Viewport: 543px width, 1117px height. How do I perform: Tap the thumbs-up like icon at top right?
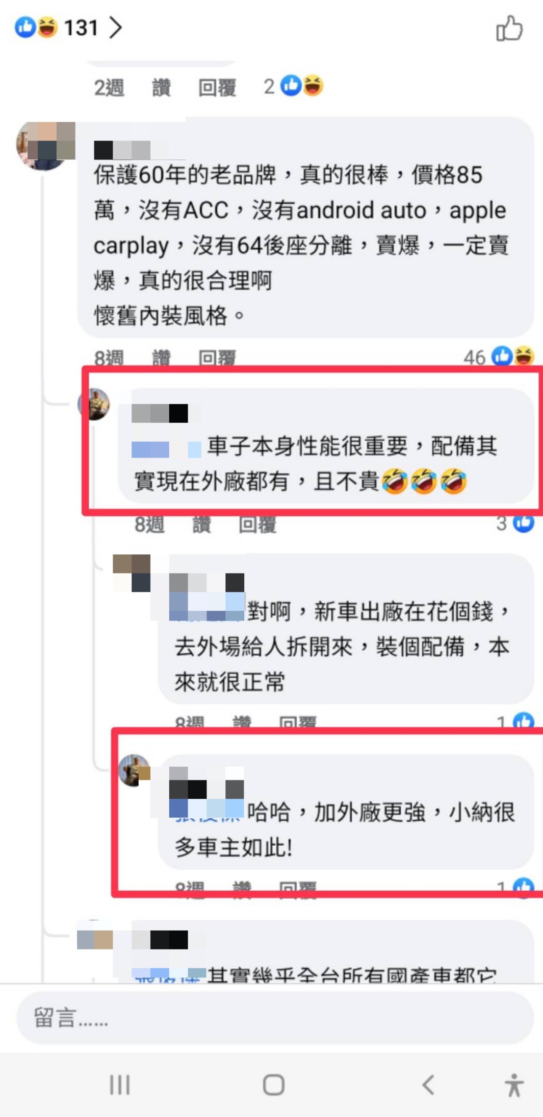coord(509,28)
